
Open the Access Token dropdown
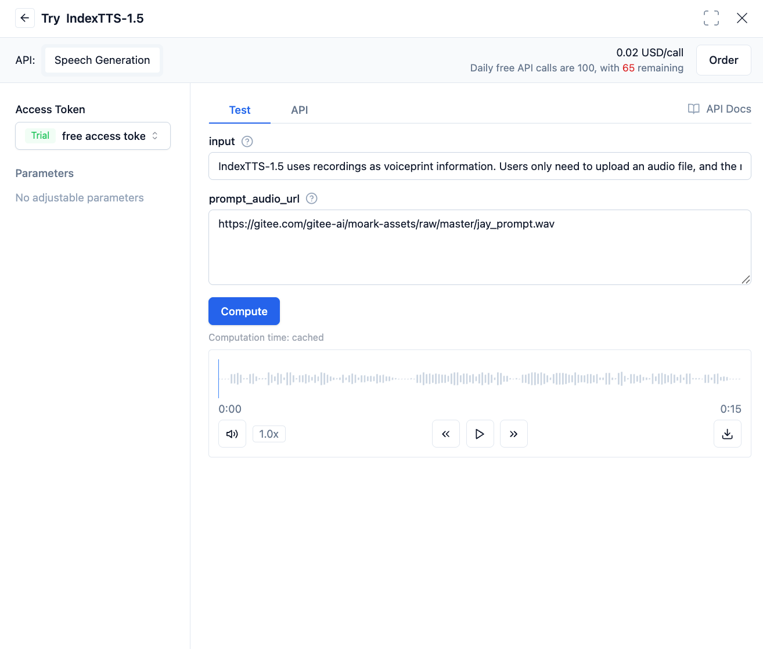click(x=93, y=136)
